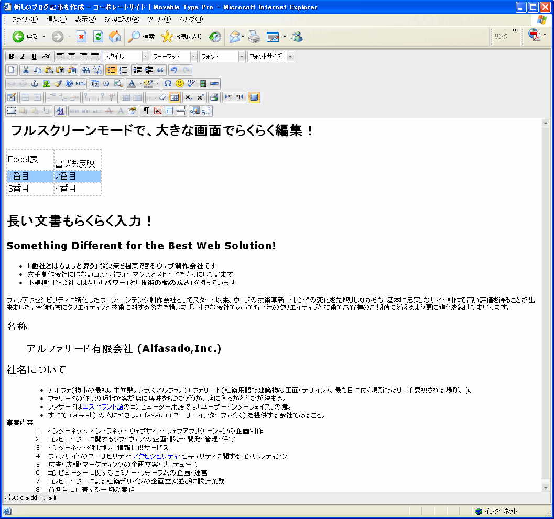This screenshot has height=519, width=554.
Task: Insert a new layer
Action: click(12, 111)
